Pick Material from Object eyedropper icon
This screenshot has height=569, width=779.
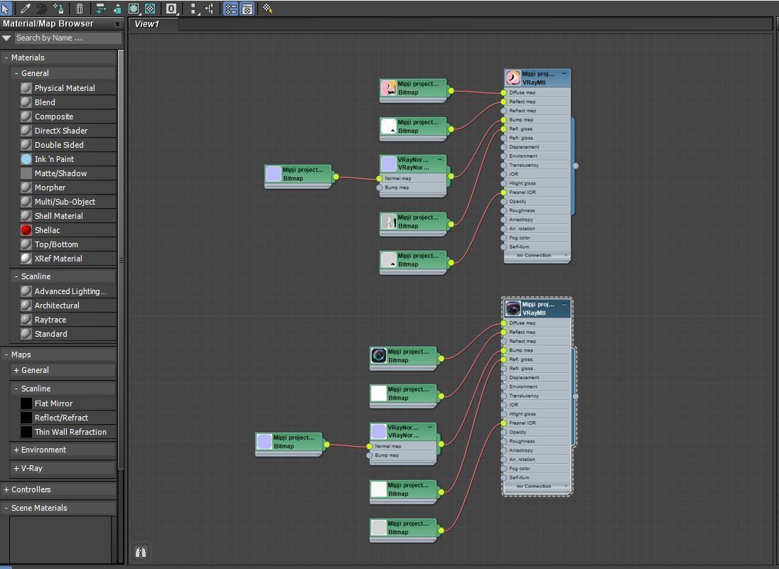[x=25, y=8]
